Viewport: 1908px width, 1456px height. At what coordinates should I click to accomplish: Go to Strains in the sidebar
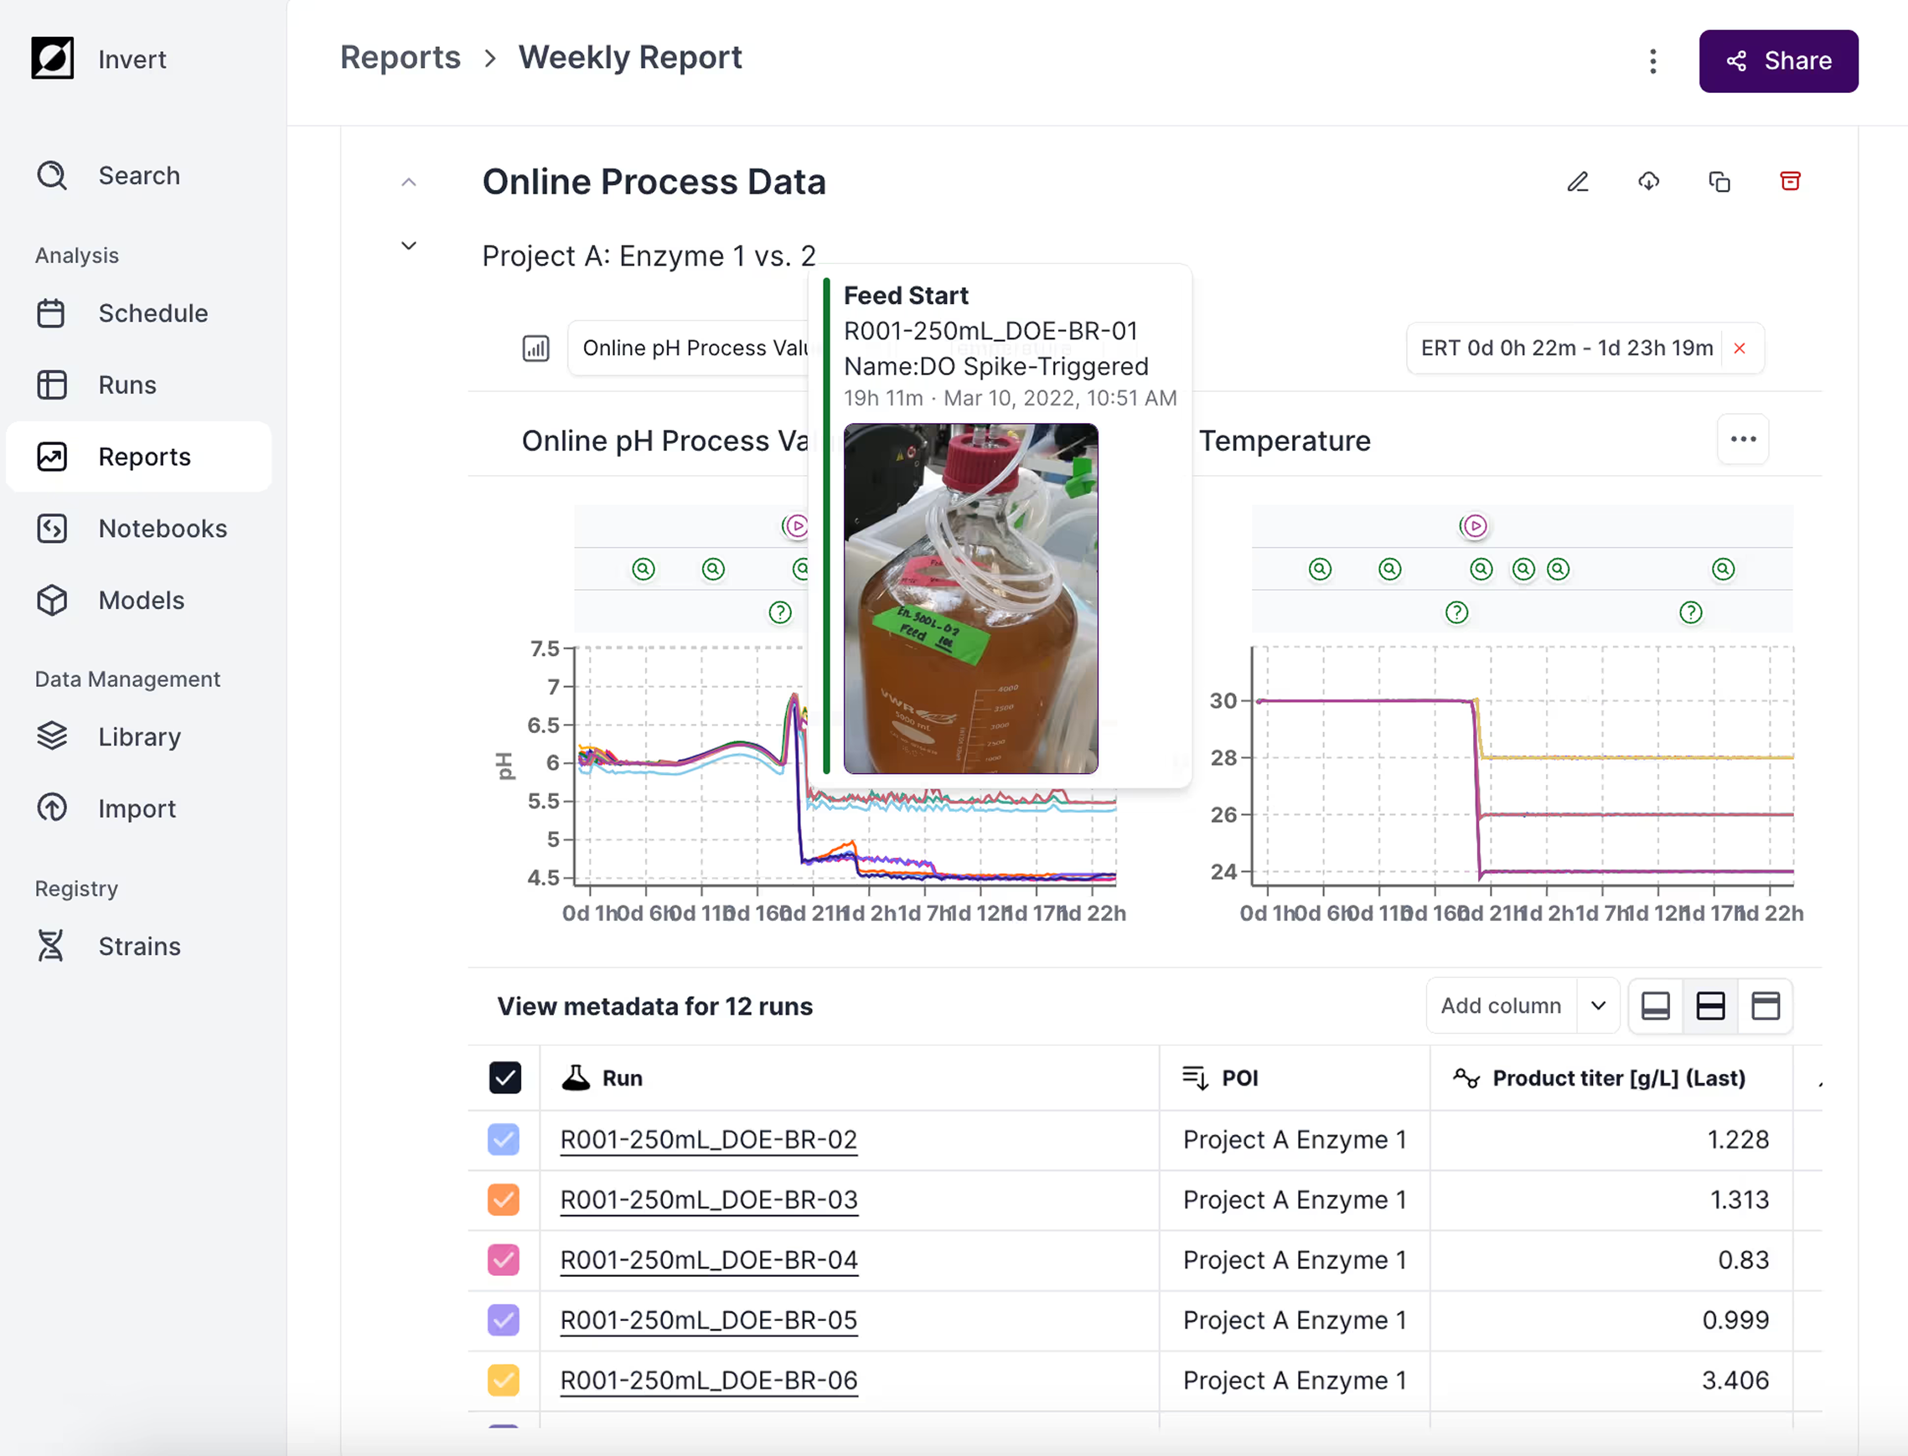coord(139,947)
